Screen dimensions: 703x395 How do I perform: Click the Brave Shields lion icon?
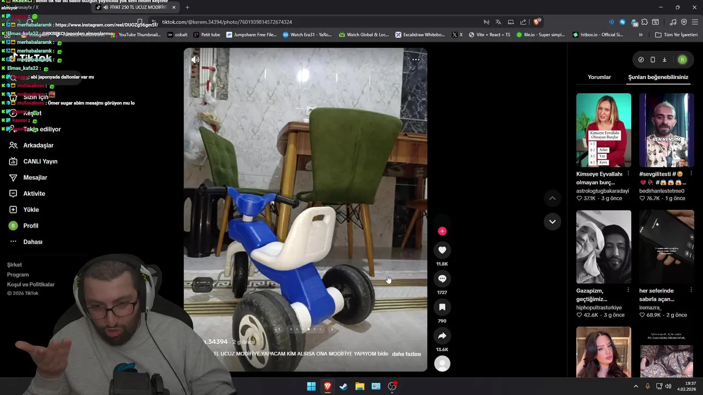tap(537, 22)
